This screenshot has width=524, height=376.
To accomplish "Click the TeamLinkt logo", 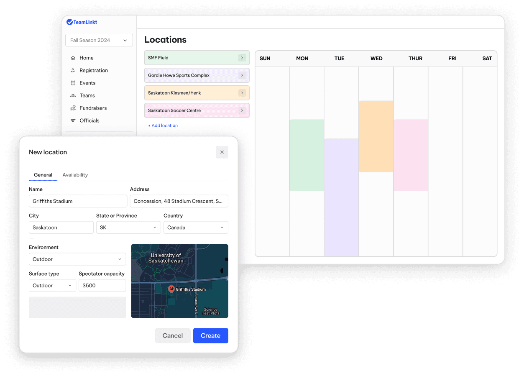I will pos(82,22).
